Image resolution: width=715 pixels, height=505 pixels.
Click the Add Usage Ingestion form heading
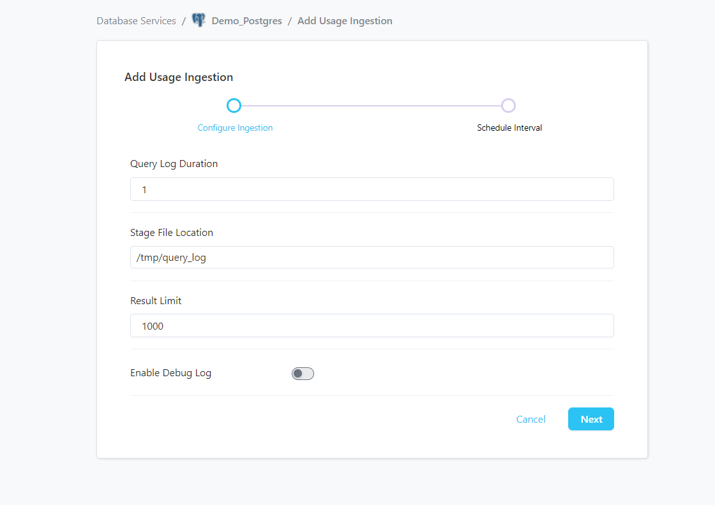pyautogui.click(x=179, y=77)
